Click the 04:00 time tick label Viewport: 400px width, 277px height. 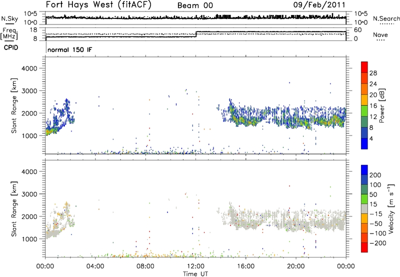[x=95, y=266]
